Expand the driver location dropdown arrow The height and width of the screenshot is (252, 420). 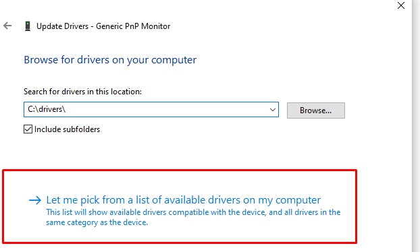click(x=273, y=110)
